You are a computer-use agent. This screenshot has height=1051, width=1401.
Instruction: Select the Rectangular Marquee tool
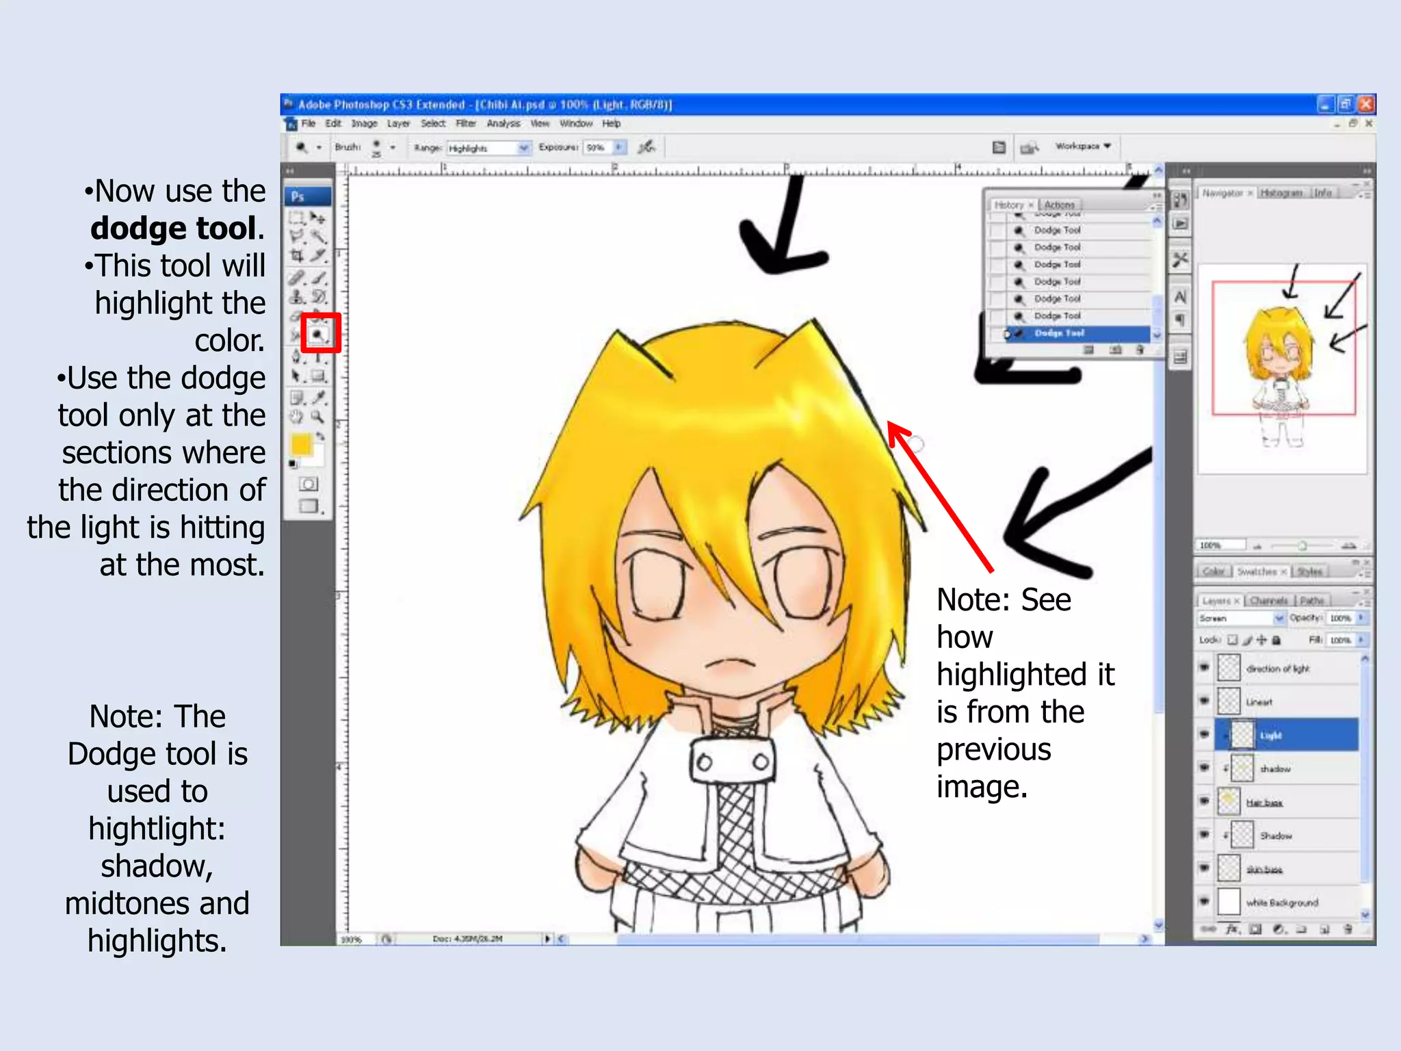pos(297,218)
